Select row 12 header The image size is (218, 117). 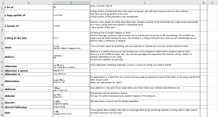[2, 96]
